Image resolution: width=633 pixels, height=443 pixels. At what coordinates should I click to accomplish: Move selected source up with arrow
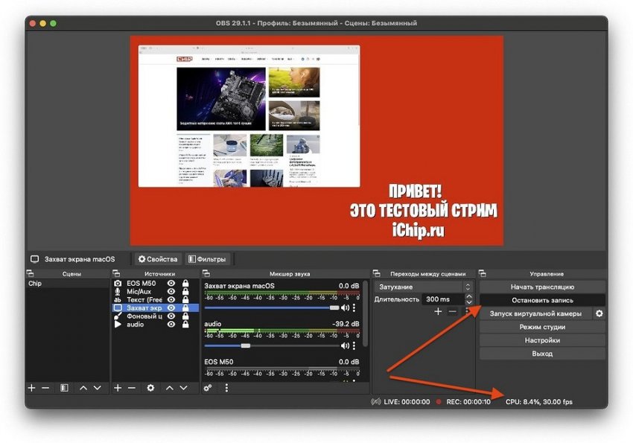[x=169, y=388]
